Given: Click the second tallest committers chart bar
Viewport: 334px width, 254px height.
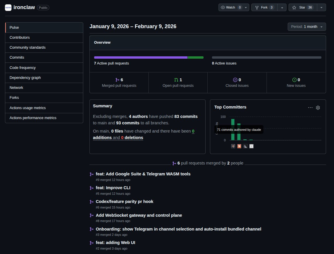Looking at the screenshot, I should pyautogui.click(x=239, y=132).
